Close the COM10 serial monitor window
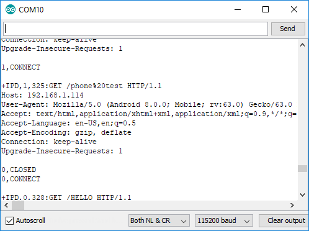Viewport: 309px width, 231px height. pyautogui.click(x=294, y=9)
